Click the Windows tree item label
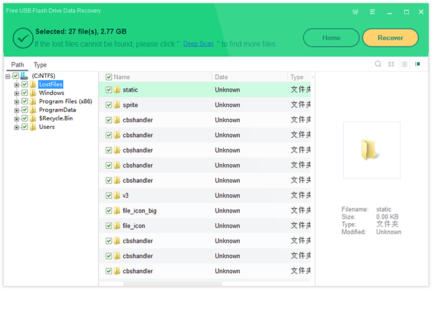 (x=52, y=93)
